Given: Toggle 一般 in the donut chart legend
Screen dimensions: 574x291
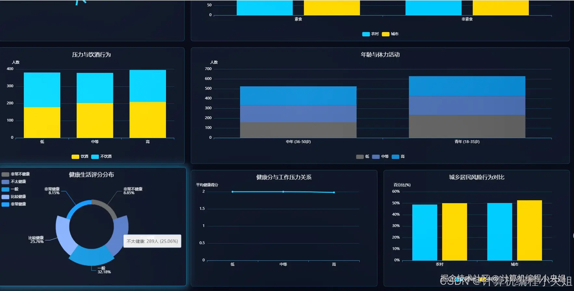Looking at the screenshot, I should pos(10,189).
